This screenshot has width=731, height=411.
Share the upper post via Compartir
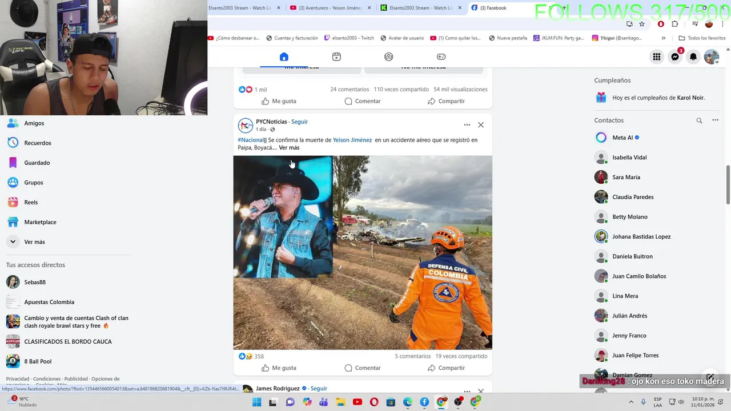[x=446, y=101]
